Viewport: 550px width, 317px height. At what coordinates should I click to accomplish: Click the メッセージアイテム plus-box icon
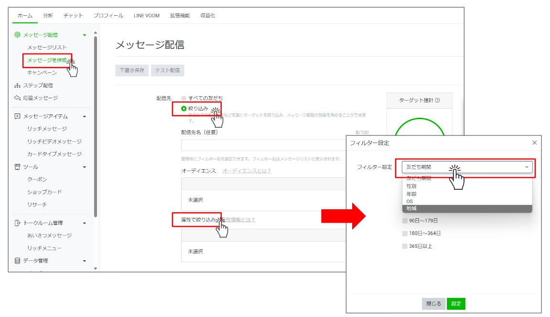(x=17, y=116)
